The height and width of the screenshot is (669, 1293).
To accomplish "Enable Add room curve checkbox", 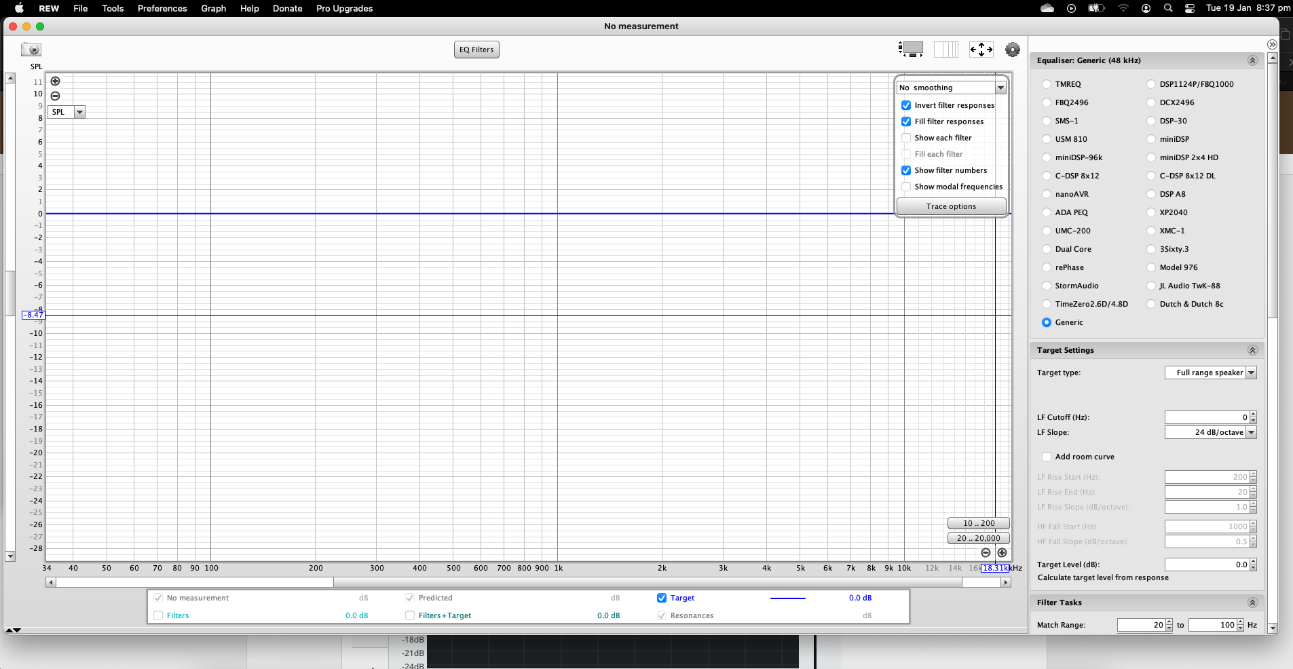I will tap(1047, 457).
